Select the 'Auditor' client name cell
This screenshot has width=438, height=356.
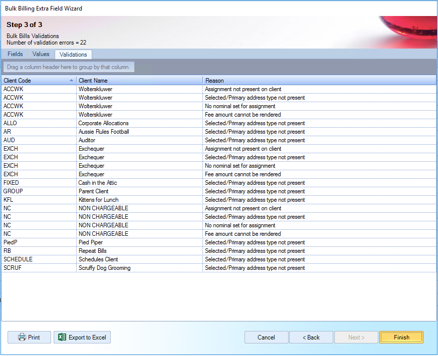pyautogui.click(x=139, y=140)
